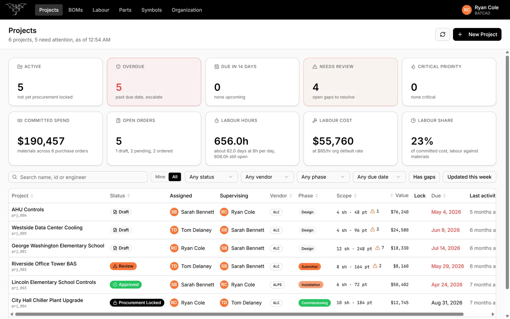The image size is (510, 319).
Task: Switch project filter to All
Action: pyautogui.click(x=175, y=177)
